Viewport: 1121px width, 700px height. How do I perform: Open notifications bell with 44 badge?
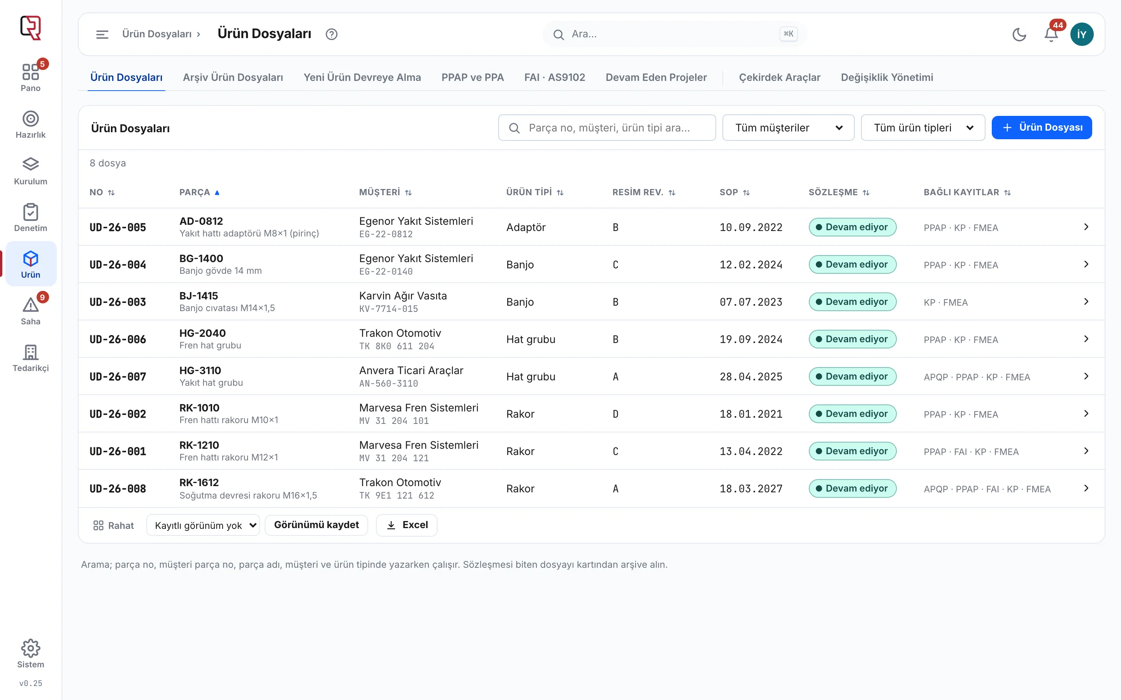click(1051, 34)
